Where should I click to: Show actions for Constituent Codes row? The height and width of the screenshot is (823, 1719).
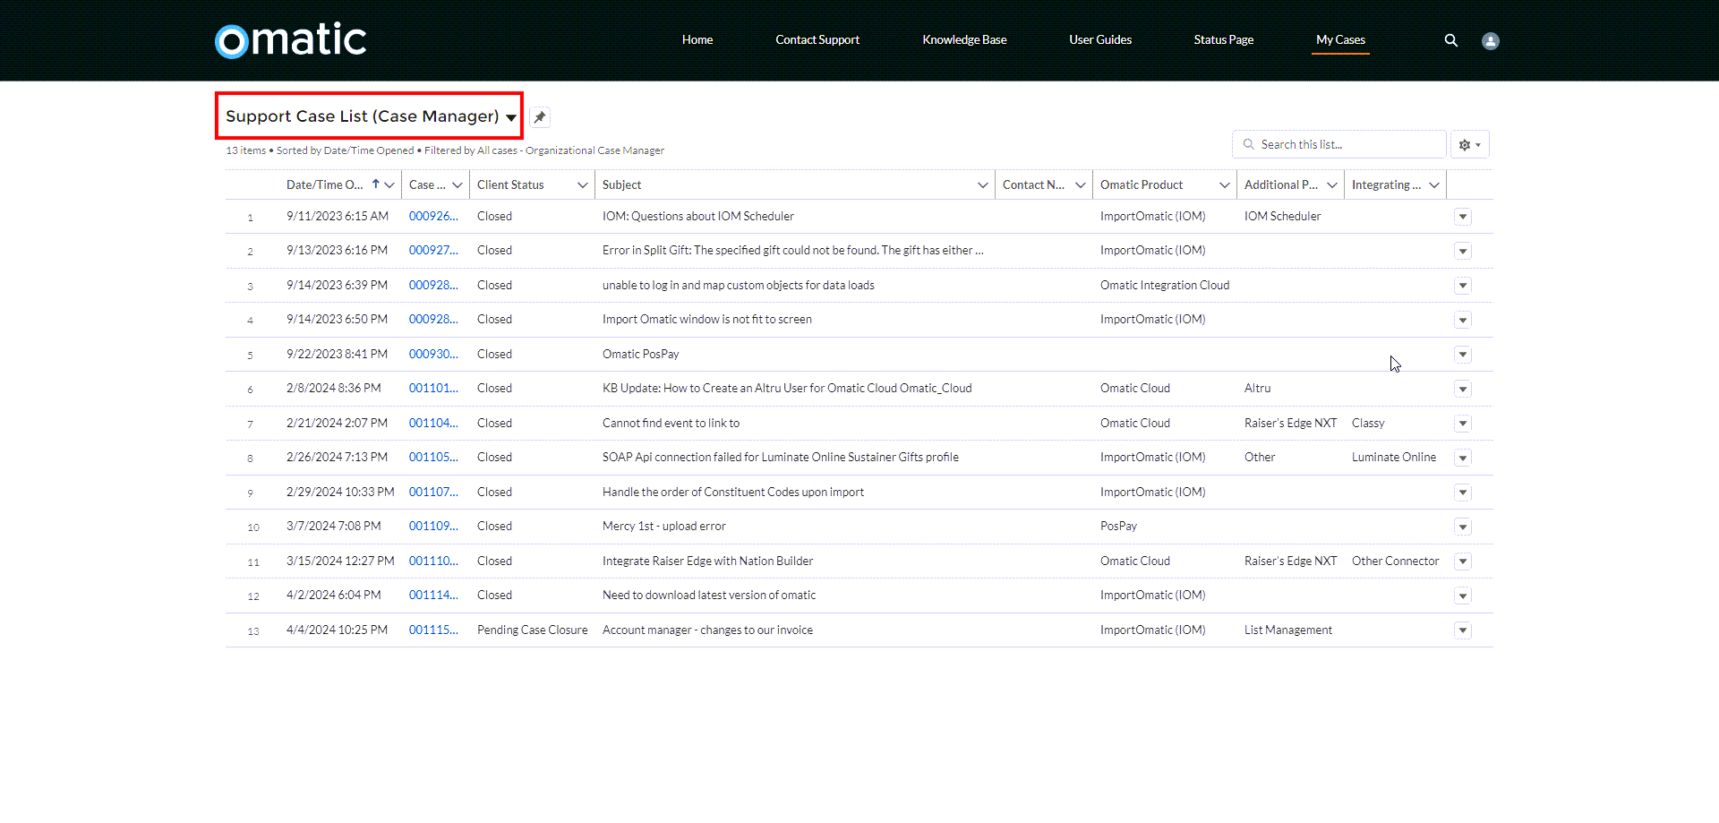coord(1463,493)
